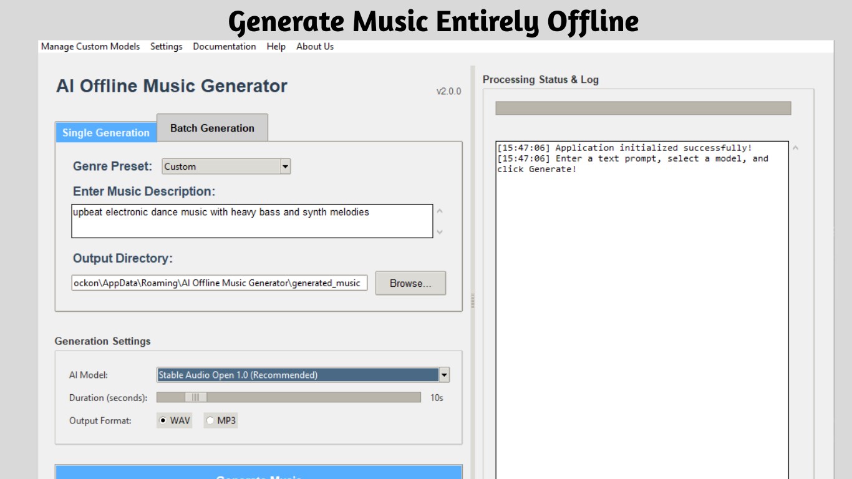
Task: Select the Single Generation tab
Action: tap(105, 132)
